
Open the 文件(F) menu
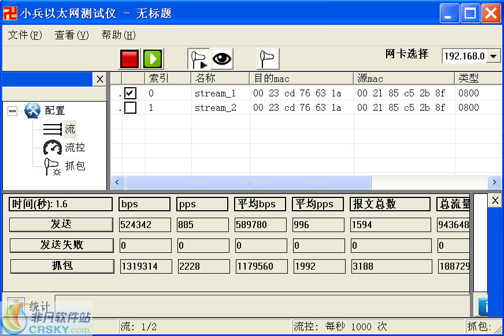(x=25, y=35)
